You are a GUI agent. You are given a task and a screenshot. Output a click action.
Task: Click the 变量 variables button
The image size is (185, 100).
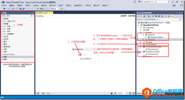pos(38,93)
